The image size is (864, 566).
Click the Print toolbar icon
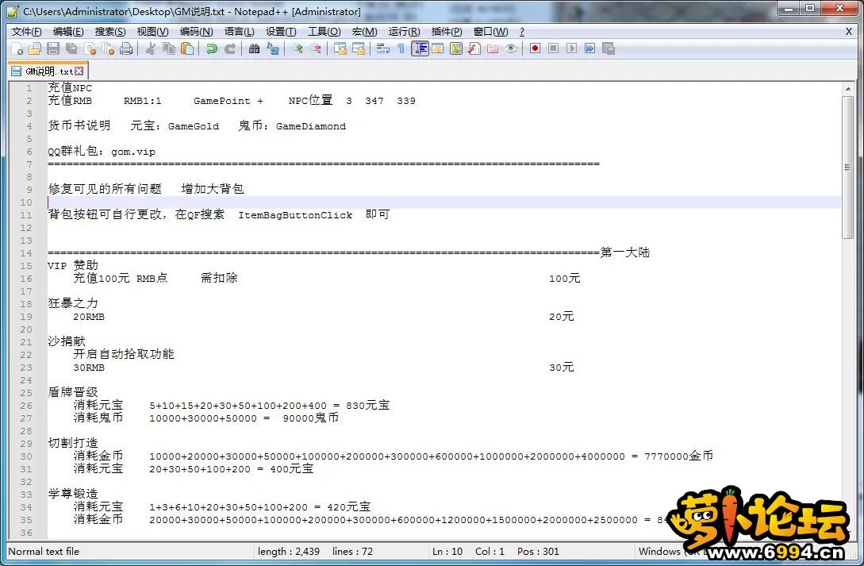pos(127,49)
